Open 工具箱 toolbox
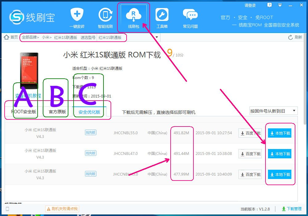Viewport: 308px width, 216px height. [162, 18]
